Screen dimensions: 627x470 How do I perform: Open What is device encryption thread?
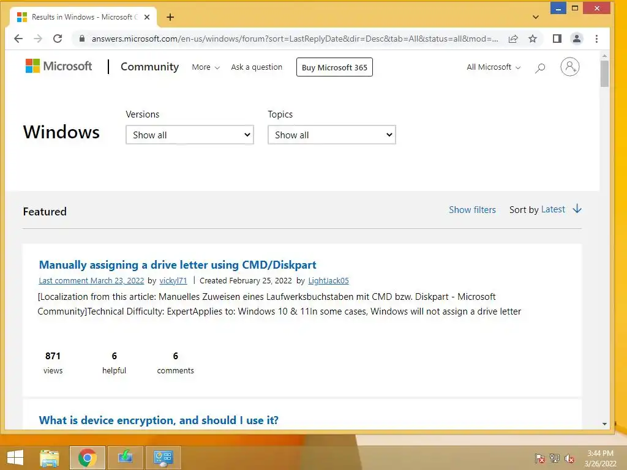click(159, 420)
